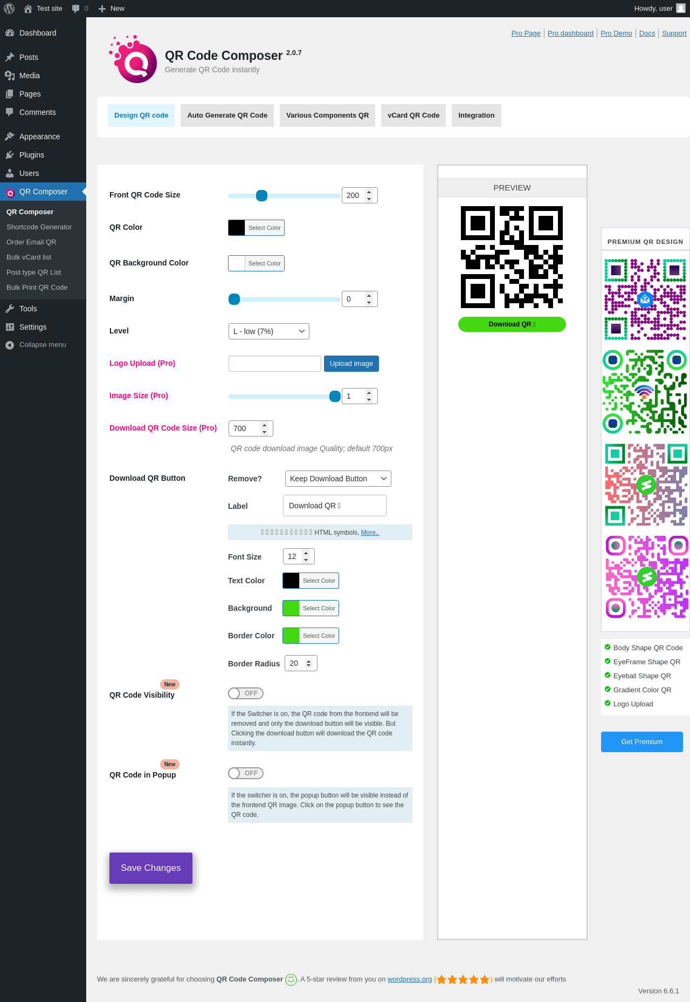The height and width of the screenshot is (1002, 690).
Task: Click the Comments icon in sidebar
Action: pos(10,112)
